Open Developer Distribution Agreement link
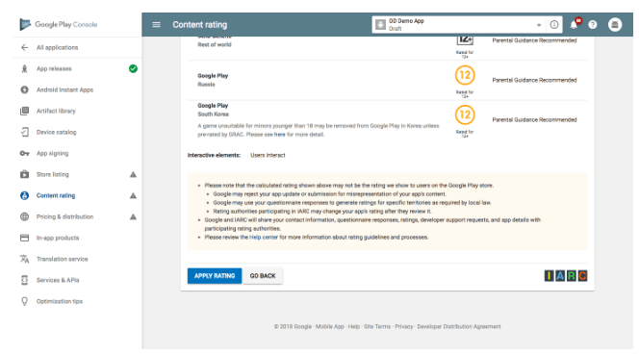Image resolution: width=639 pixels, height=354 pixels. pos(459,327)
